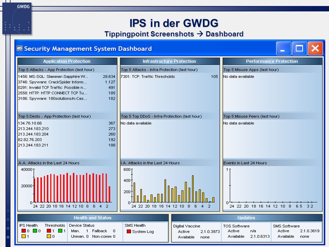Click the Top 5 Misuse Peers heading
329x247 pixels.
coord(251,116)
